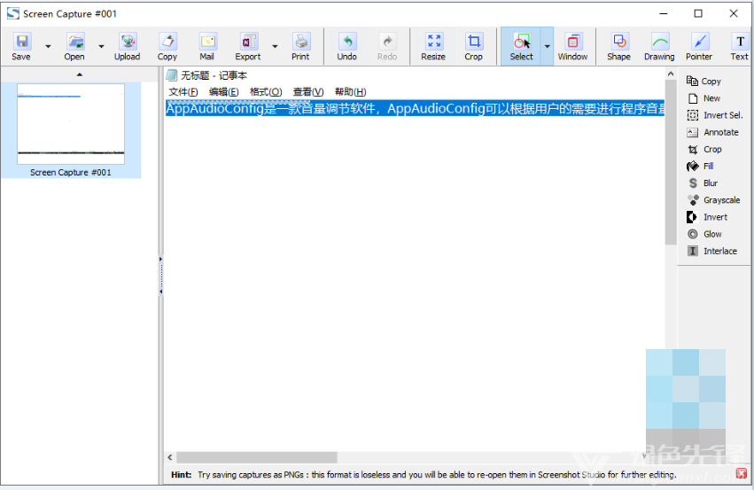Viewport: 754px width, 490px height.
Task: Click the horizontal scrollbar left arrow
Action: [x=170, y=457]
